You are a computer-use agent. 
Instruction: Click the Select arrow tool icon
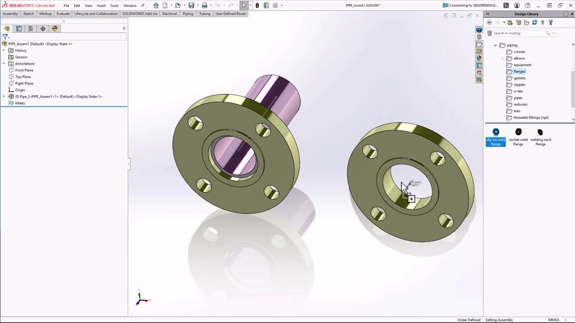click(244, 5)
